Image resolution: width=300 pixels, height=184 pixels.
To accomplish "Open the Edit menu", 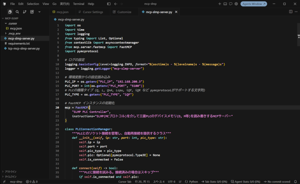I will pyautogui.click(x=21, y=4).
